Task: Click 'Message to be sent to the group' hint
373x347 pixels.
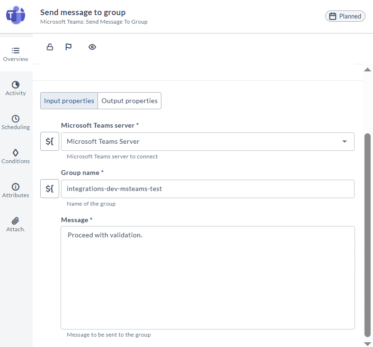Action: [109, 335]
